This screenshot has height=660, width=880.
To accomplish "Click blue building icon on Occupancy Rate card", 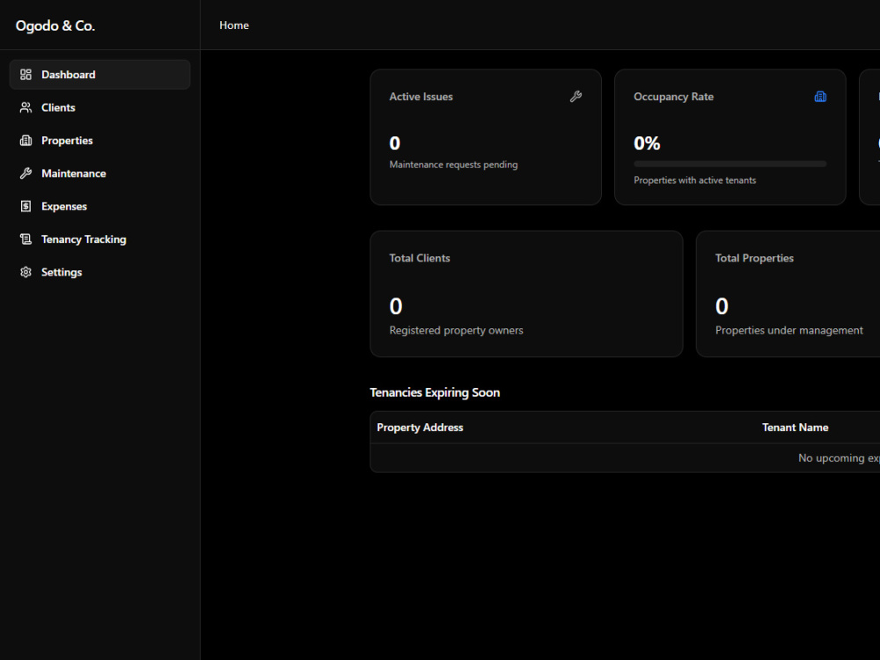I will point(820,97).
